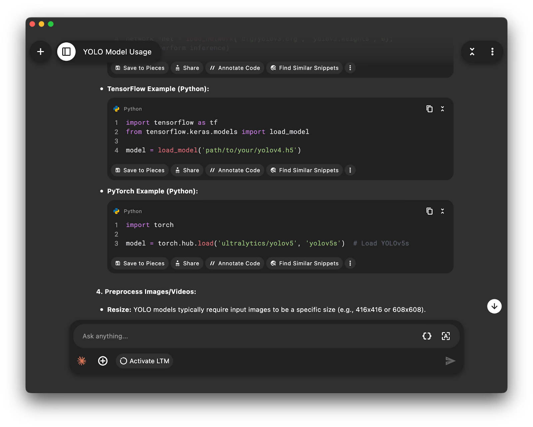Screen dimensions: 533x427
Task: Open more options for TensorFlow snippet
Action: coord(350,170)
